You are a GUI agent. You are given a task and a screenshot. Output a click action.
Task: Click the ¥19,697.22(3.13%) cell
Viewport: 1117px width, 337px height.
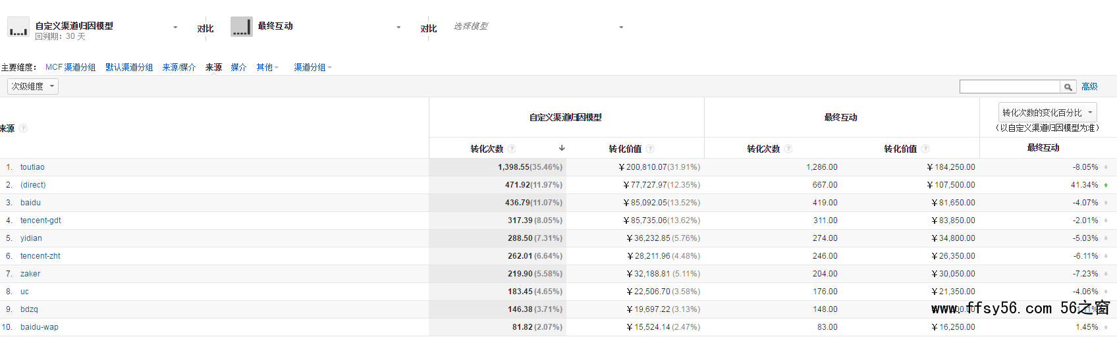[663, 309]
